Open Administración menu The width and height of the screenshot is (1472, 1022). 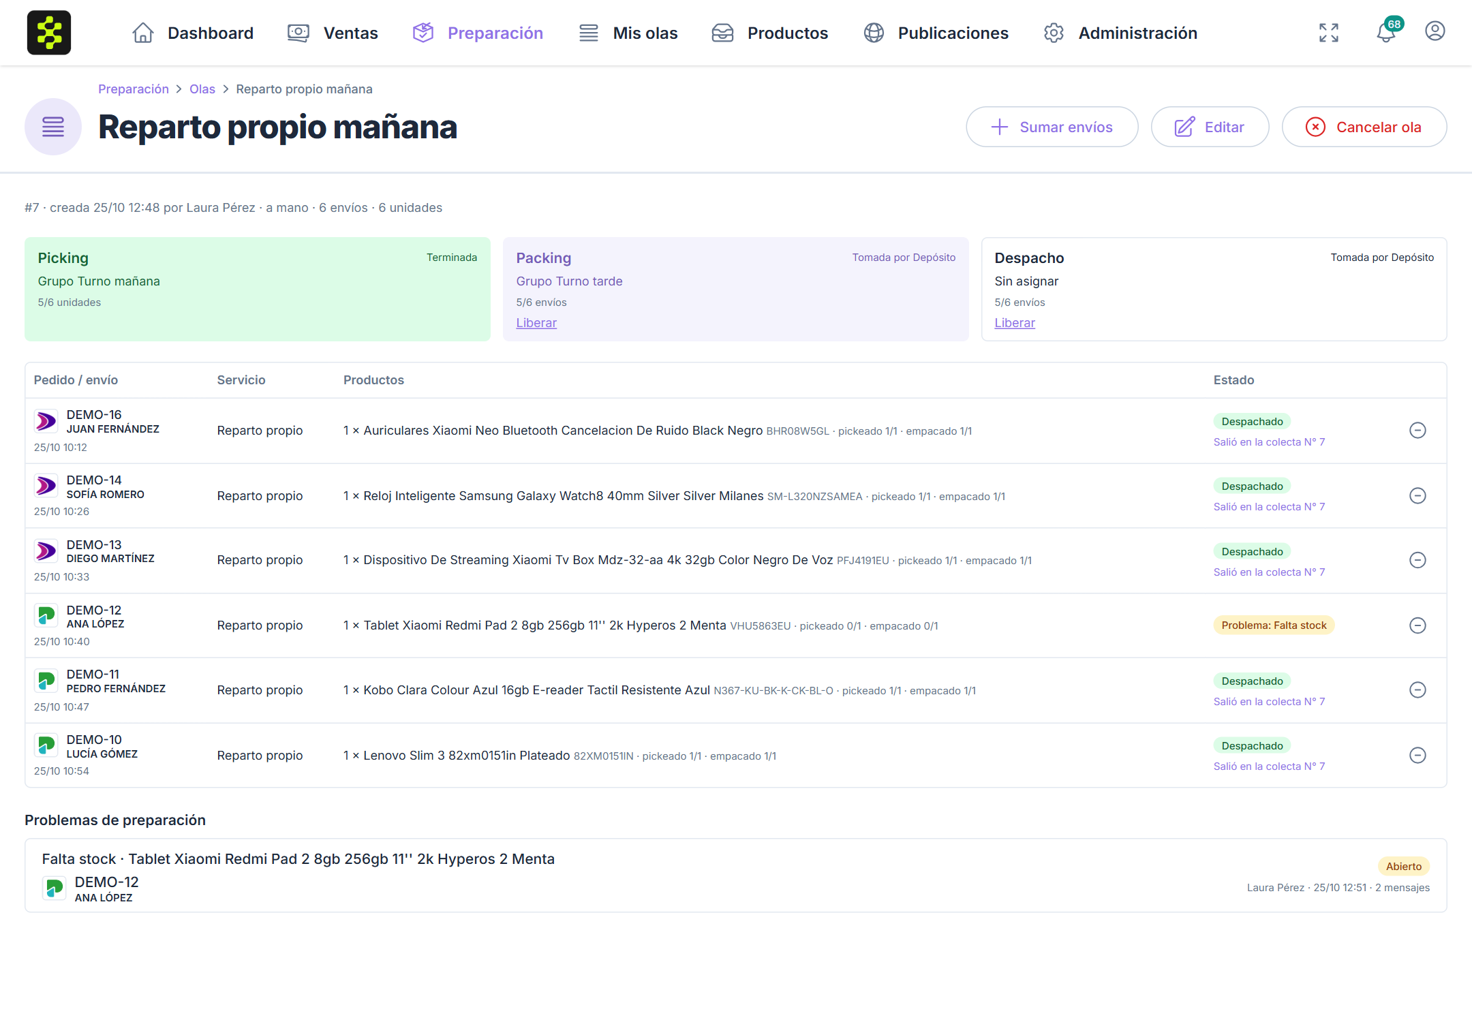point(1120,33)
